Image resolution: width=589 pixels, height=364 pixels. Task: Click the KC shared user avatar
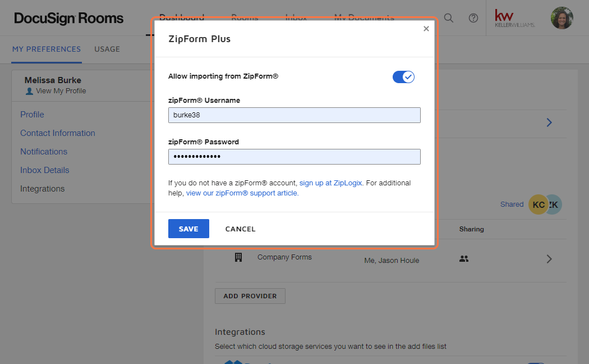539,204
